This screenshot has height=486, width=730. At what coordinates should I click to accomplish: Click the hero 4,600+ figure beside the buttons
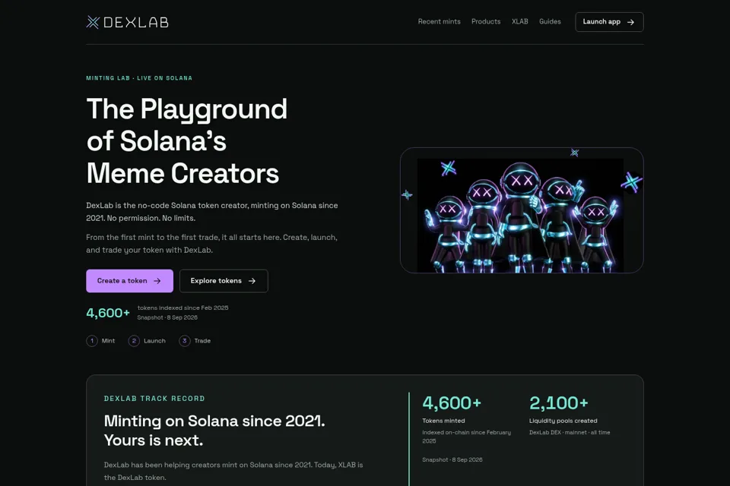(x=108, y=313)
